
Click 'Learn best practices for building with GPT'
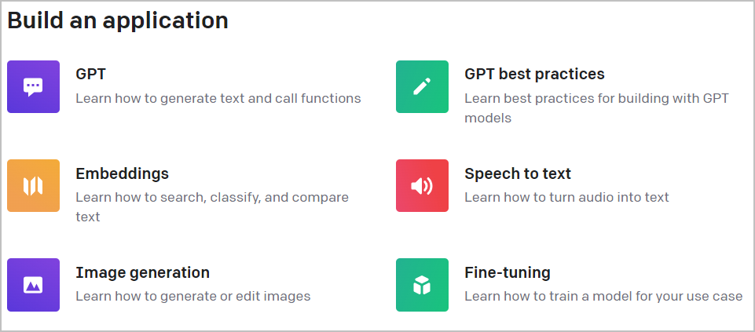(596, 99)
